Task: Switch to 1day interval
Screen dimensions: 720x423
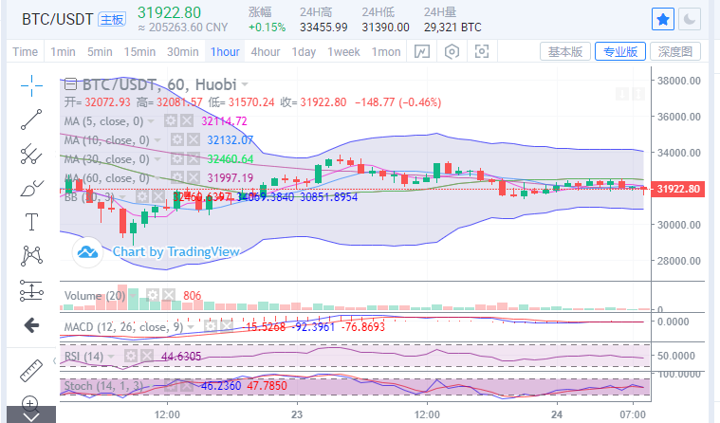Action: pyautogui.click(x=304, y=52)
